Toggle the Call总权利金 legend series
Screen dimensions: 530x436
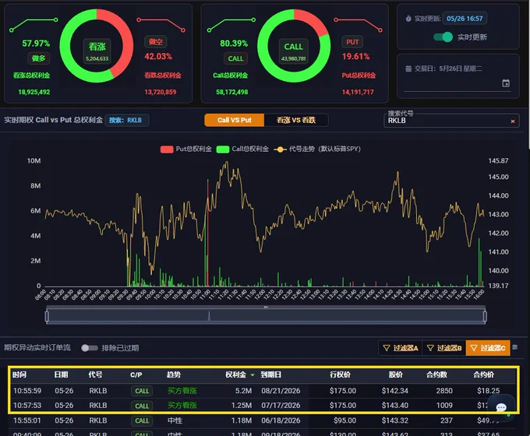(x=242, y=149)
